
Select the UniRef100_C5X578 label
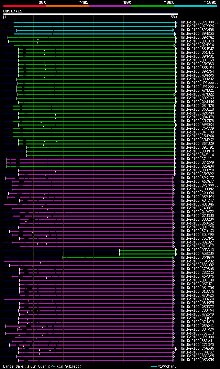(197, 121)
